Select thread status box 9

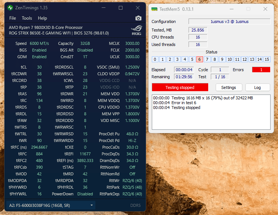[x=222, y=59]
